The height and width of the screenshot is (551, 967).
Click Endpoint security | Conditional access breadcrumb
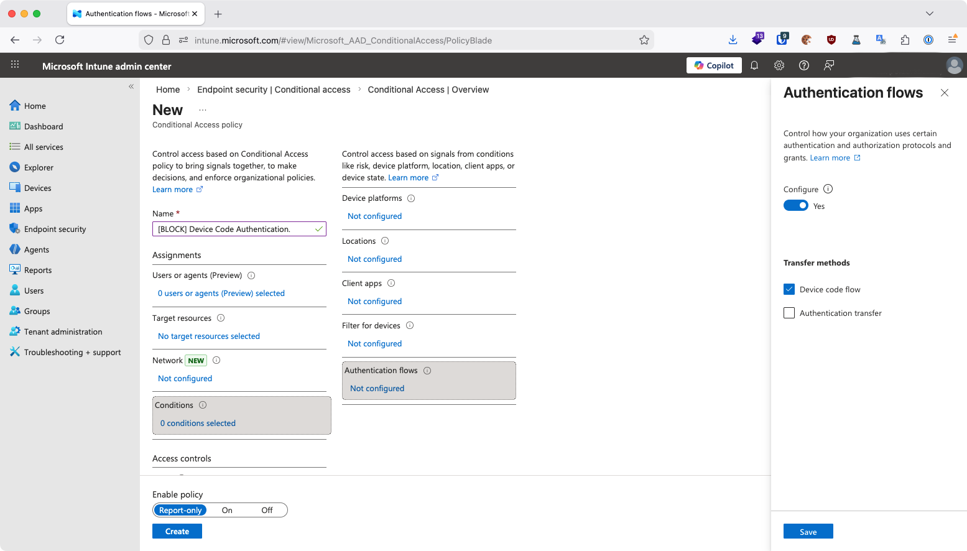(x=274, y=90)
